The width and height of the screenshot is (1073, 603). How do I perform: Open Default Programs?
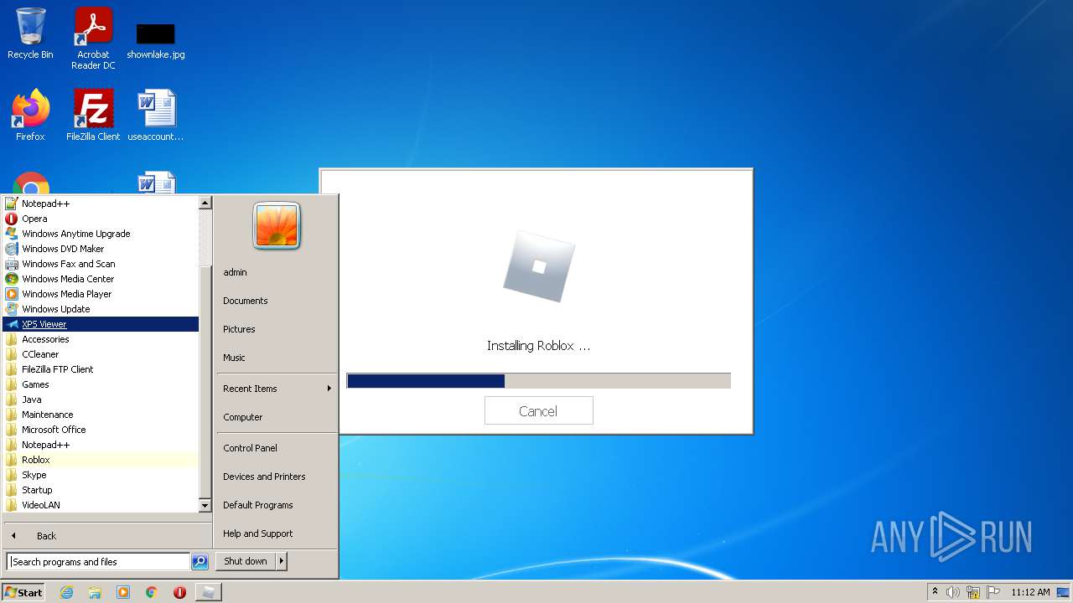(x=277, y=505)
